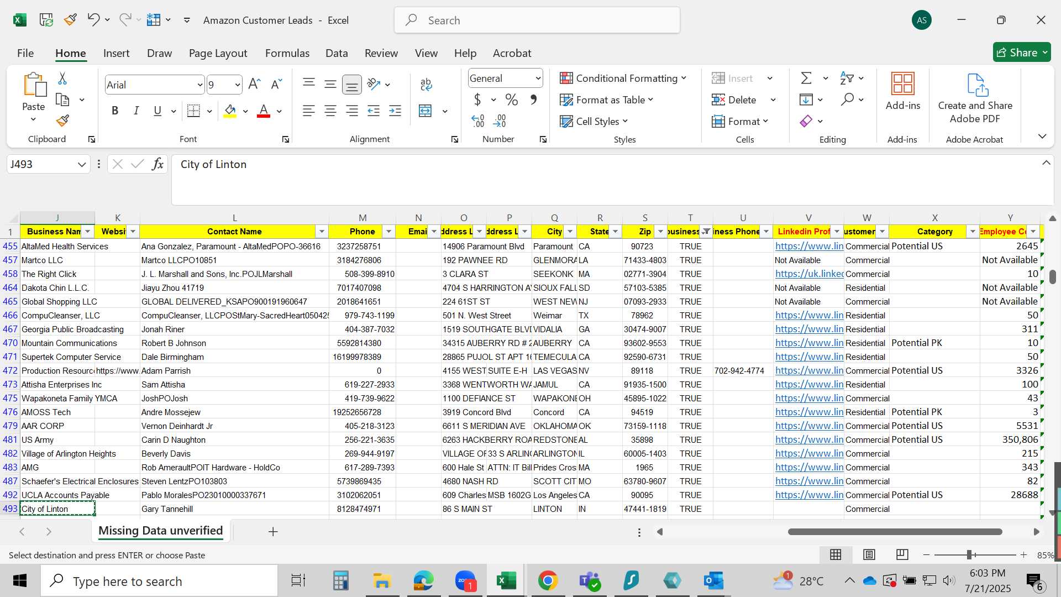
Task: Open the Name Box dropdown arrow
Action: point(82,164)
